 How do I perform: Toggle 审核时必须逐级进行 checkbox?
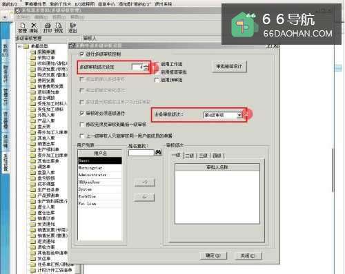click(81, 113)
